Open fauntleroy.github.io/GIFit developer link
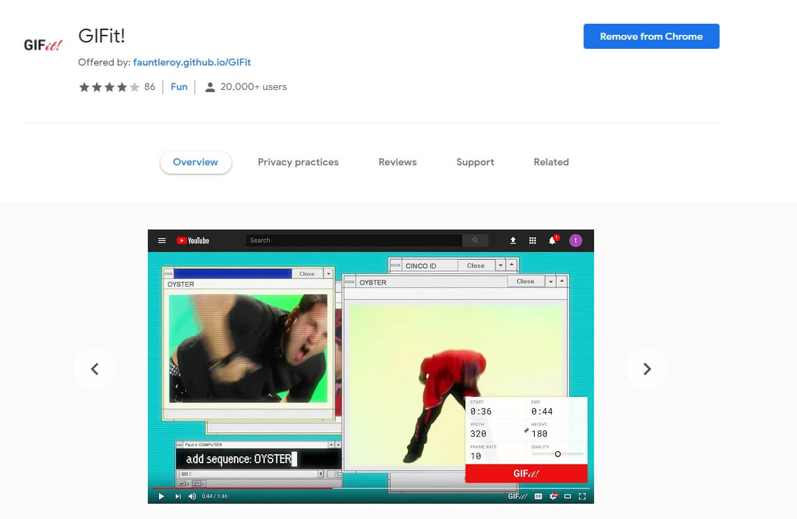This screenshot has height=519, width=797. 192,62
